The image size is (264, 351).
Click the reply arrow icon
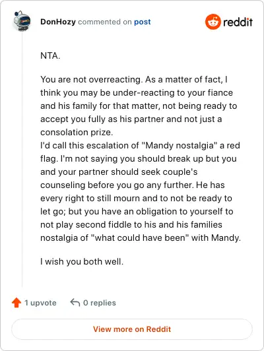point(75,302)
